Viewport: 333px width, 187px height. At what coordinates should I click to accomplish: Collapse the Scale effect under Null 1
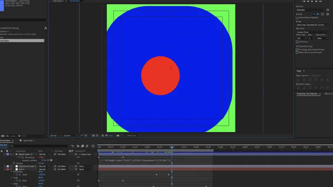click(x=12, y=178)
